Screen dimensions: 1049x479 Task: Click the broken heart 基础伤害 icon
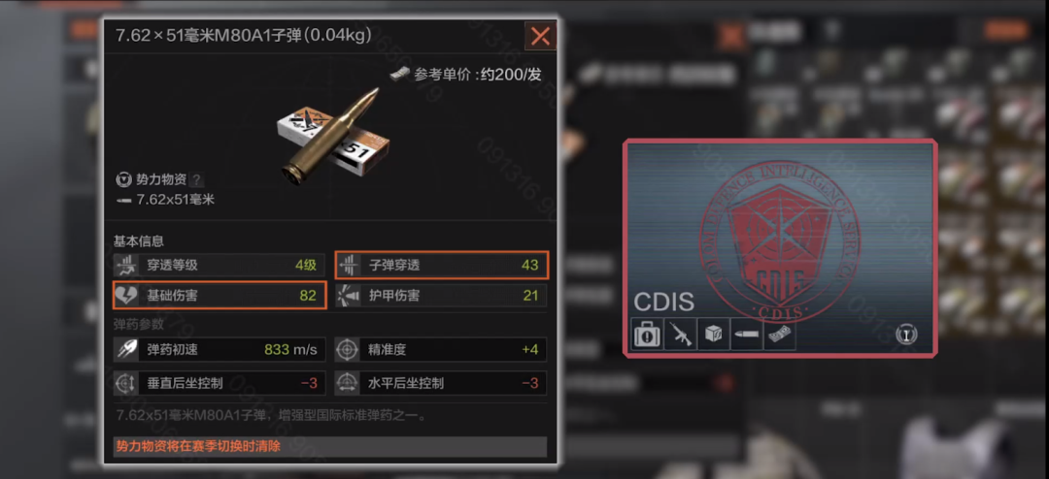pos(126,296)
